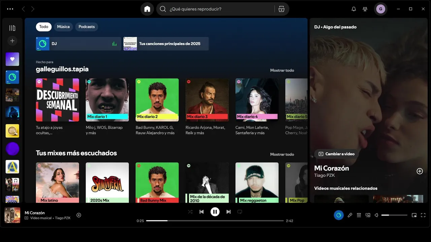
Task: Create a playlist with plus icon
Action: click(12, 41)
